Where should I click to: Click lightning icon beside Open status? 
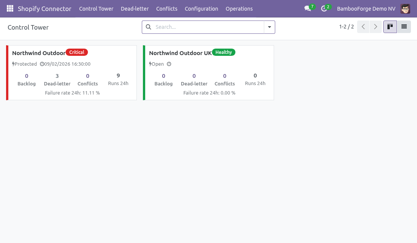150,64
